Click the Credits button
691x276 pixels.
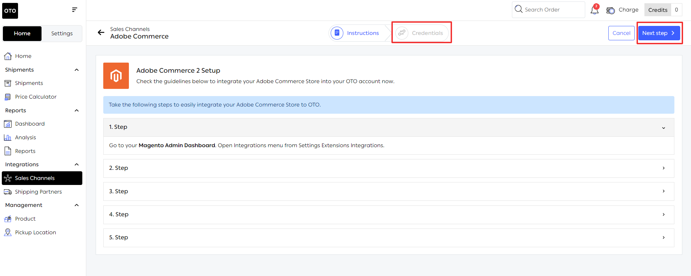[x=658, y=10]
